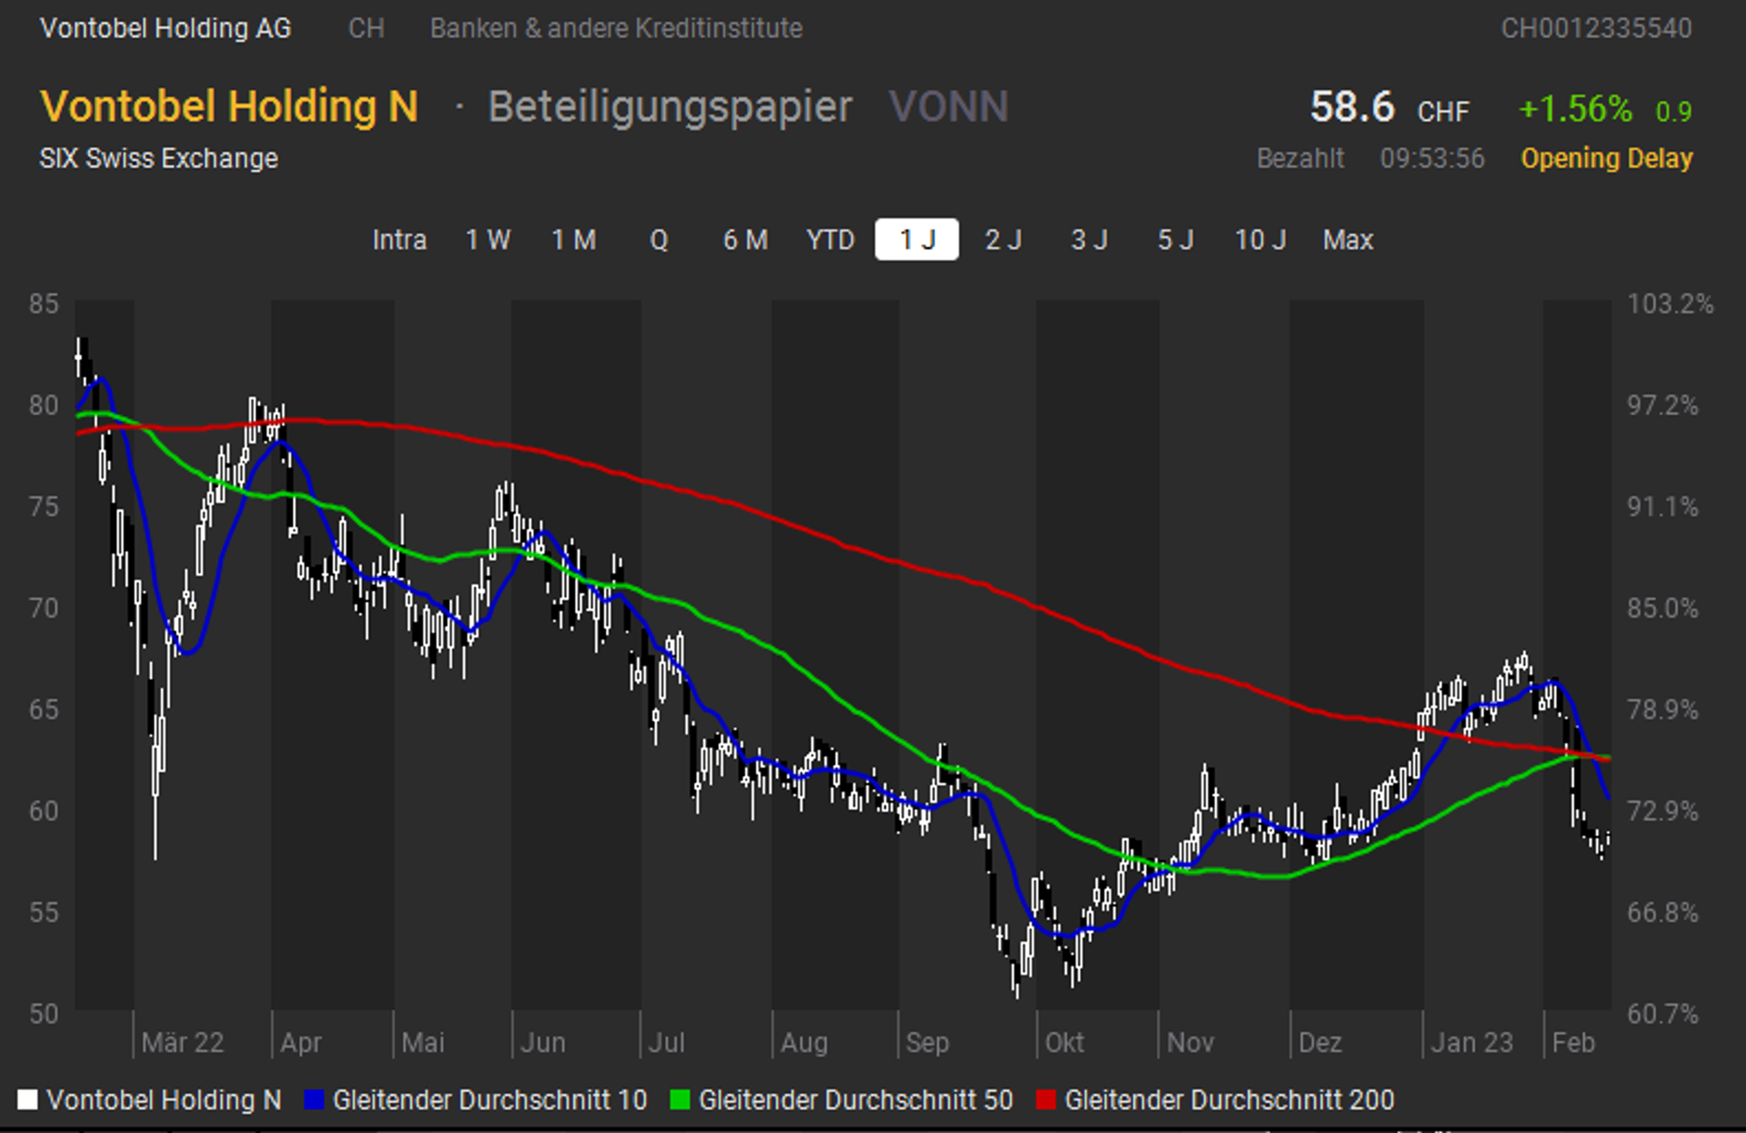Viewport: 1746px width, 1133px height.
Task: Open the Banken & andere Kreditinstitute sector
Action: coord(617,29)
